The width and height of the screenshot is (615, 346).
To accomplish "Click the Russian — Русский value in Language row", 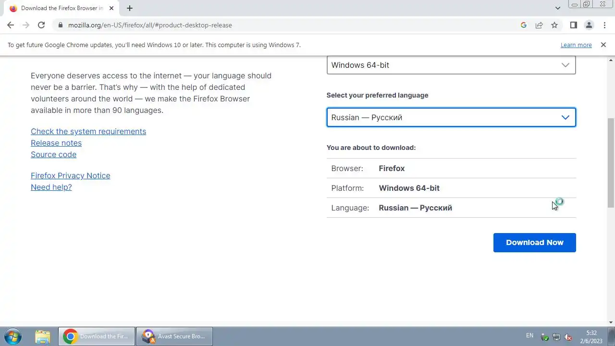I will pos(415,208).
